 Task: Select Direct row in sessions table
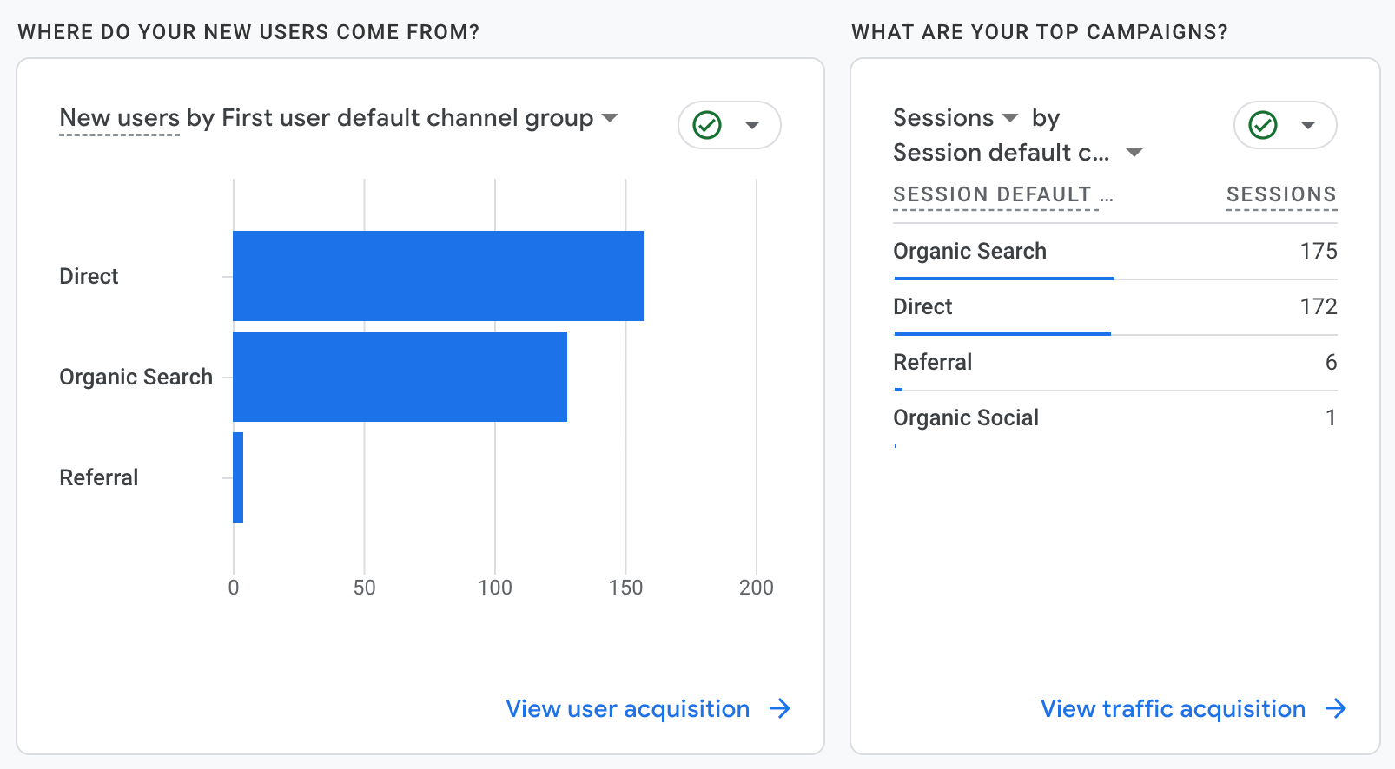(x=922, y=306)
